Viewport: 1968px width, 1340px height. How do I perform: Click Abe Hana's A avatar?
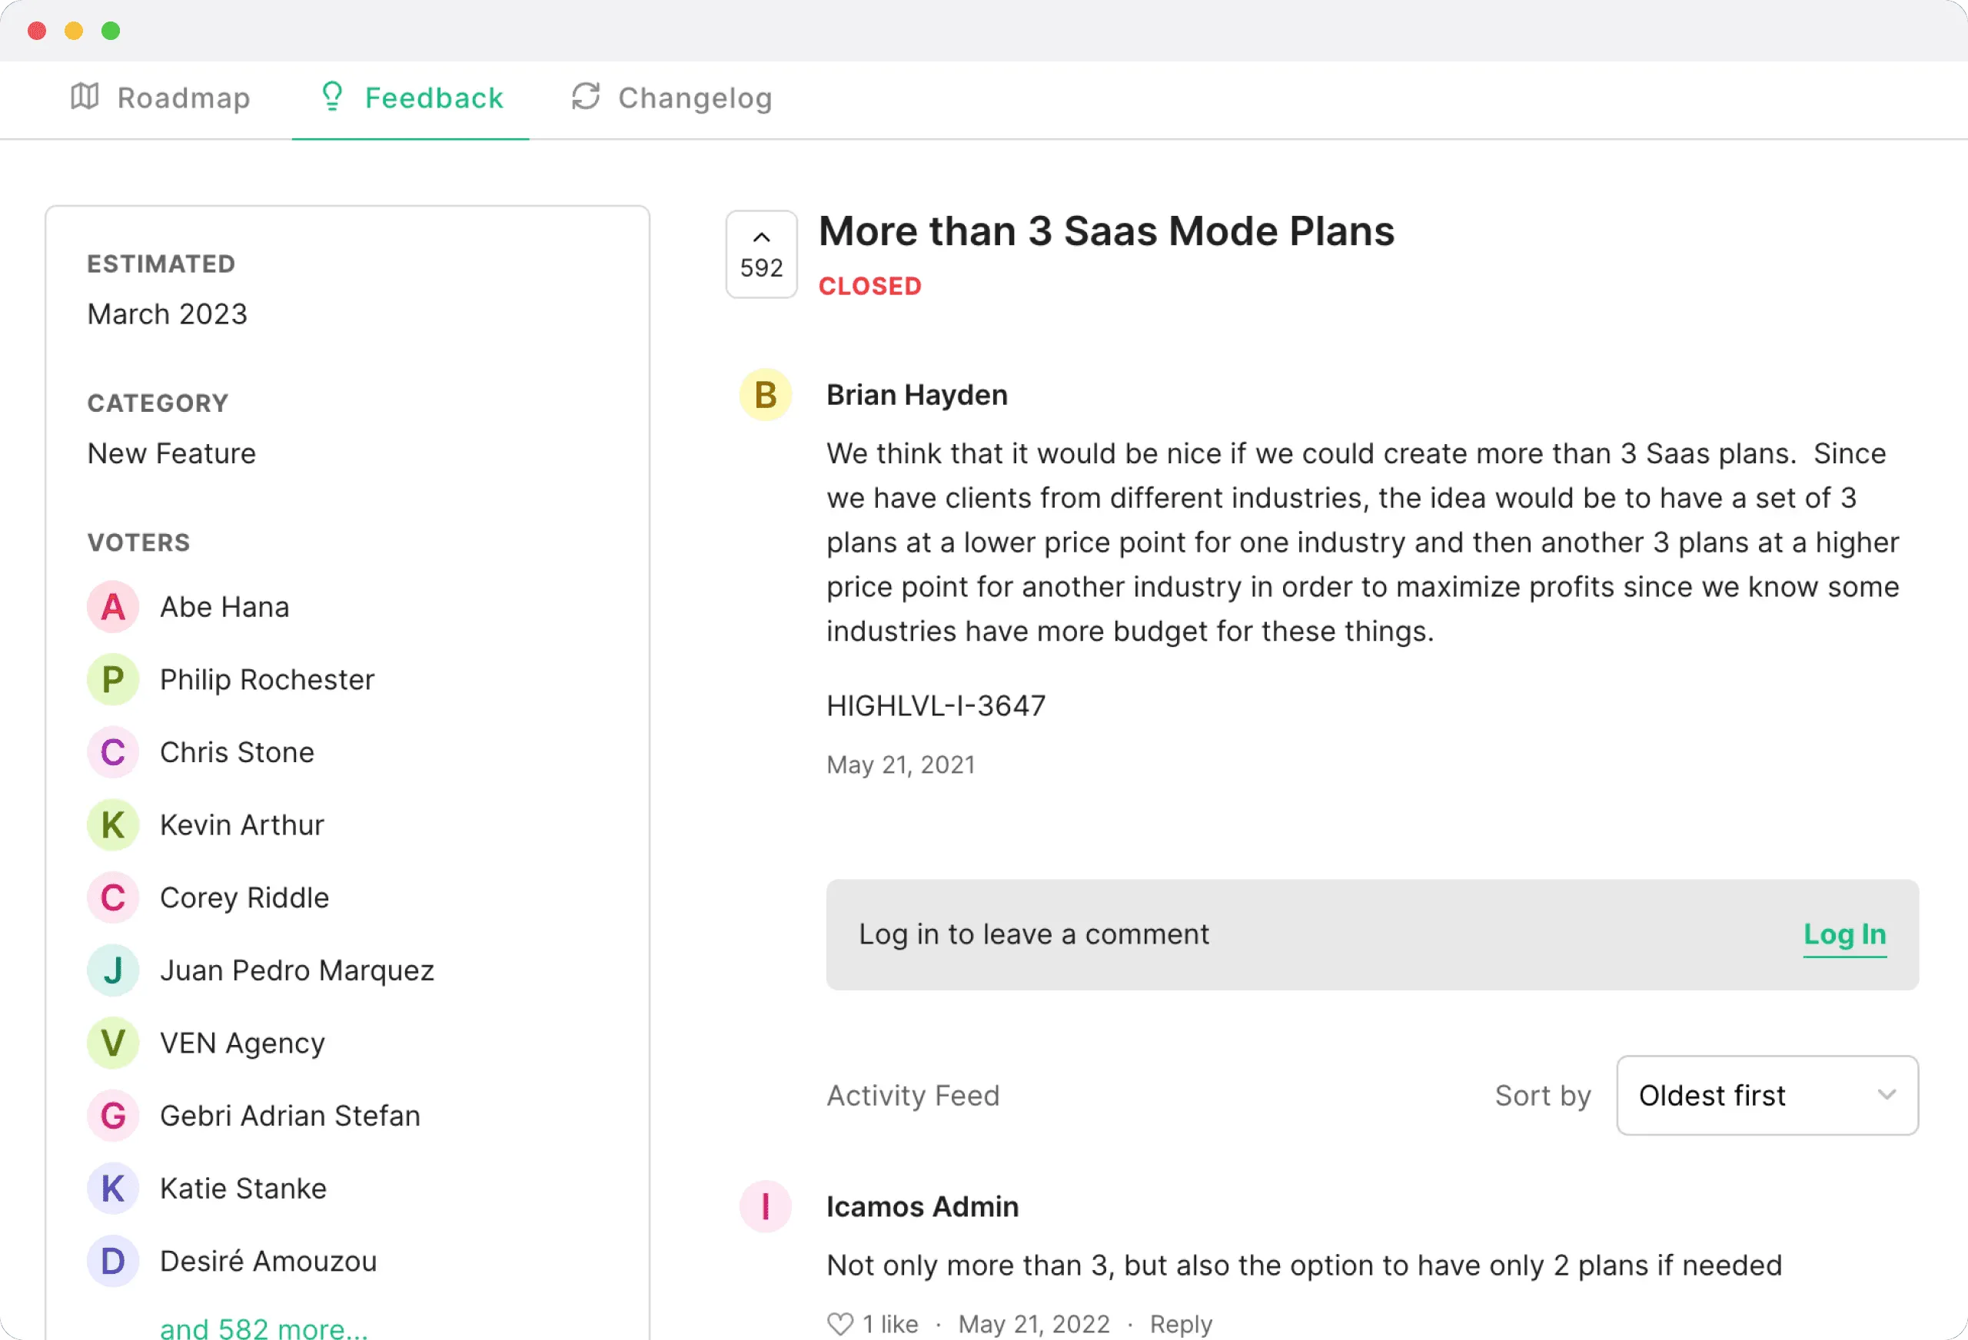pos(113,607)
